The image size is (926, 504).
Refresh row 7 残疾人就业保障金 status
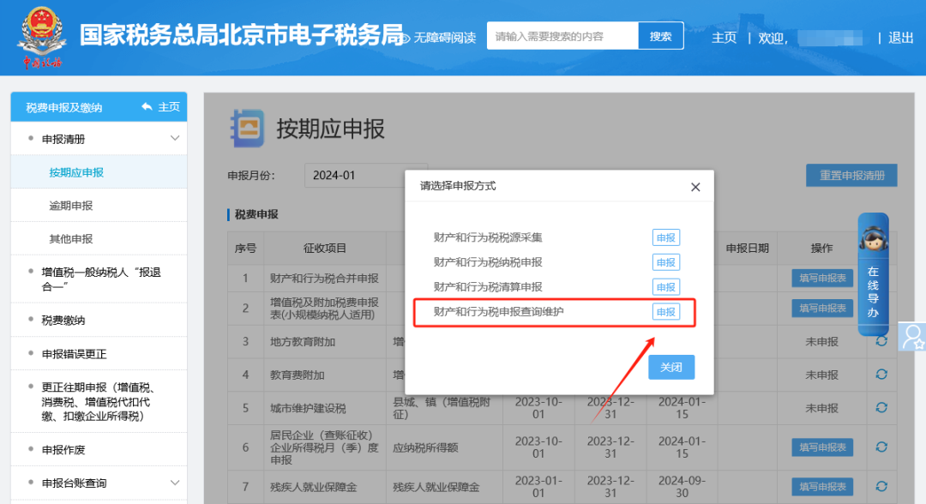[881, 486]
